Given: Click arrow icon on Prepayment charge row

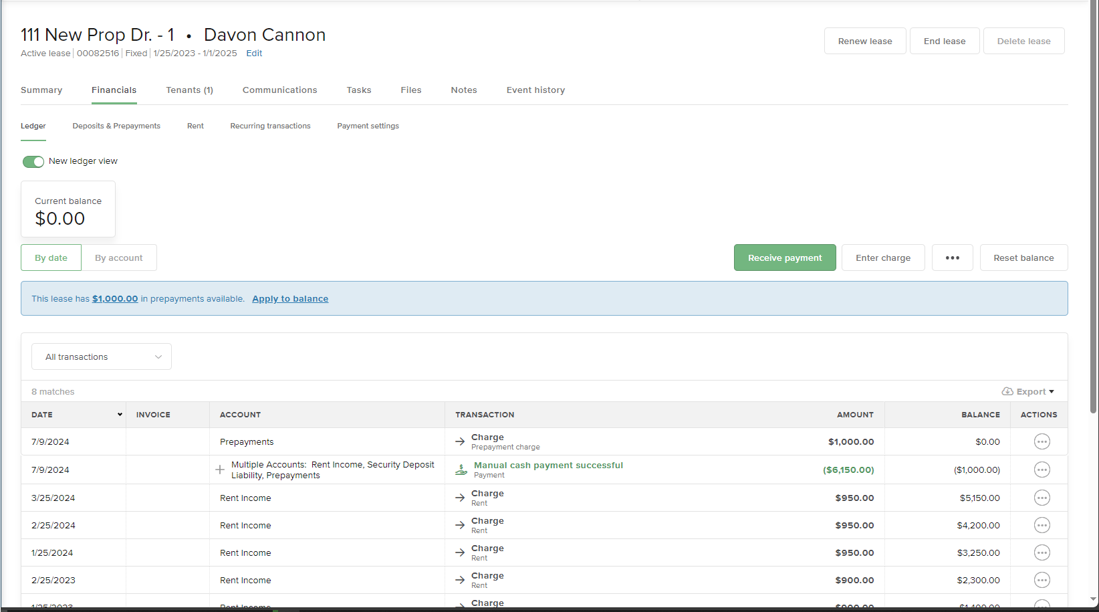Looking at the screenshot, I should pyautogui.click(x=460, y=441).
